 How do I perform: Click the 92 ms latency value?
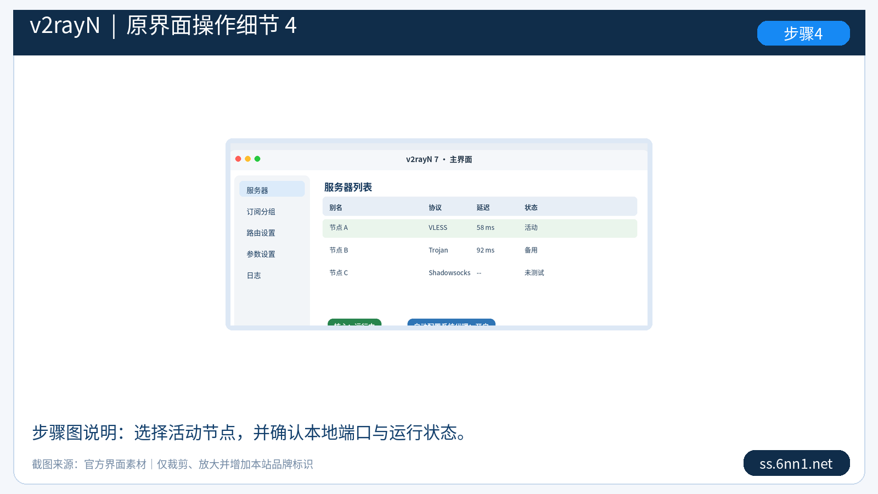tap(486, 250)
